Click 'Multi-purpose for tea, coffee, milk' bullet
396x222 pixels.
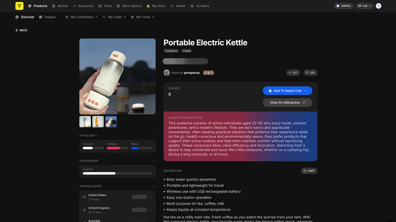[195, 204]
